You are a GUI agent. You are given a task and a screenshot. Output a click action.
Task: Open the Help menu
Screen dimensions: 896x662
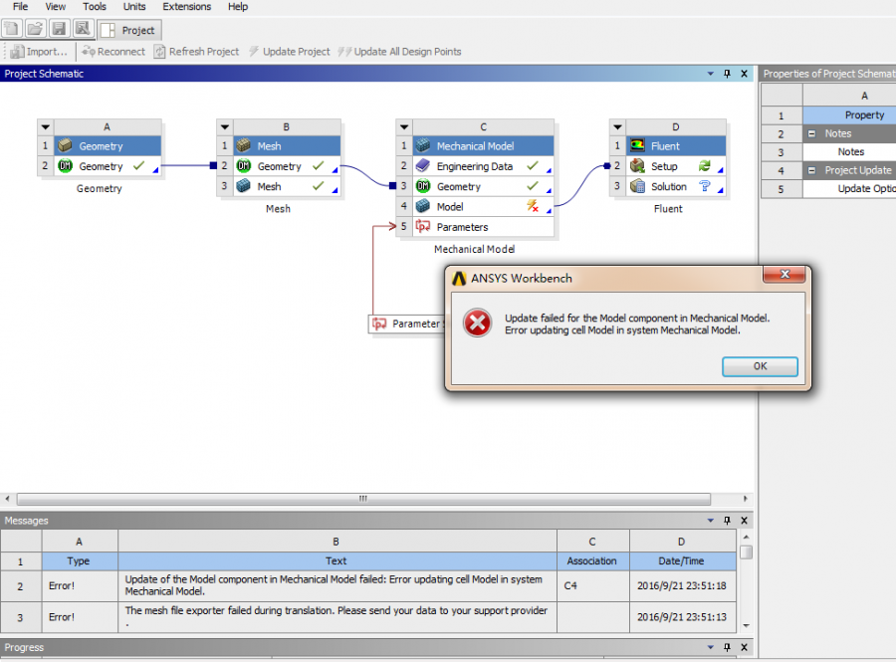pyautogui.click(x=238, y=7)
